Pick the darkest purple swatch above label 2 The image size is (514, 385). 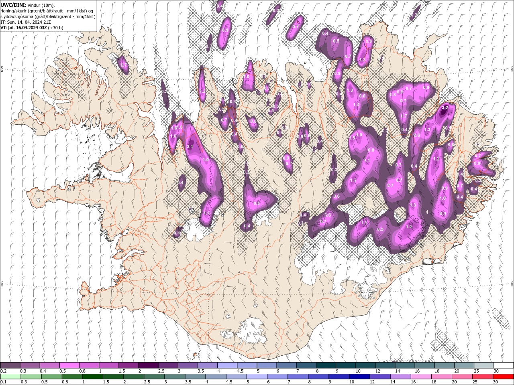point(148,365)
